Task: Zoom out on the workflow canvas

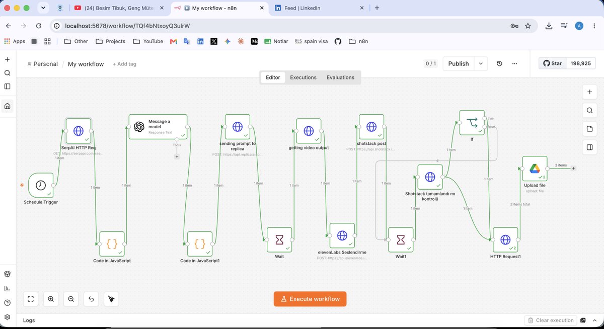Action: point(71,299)
